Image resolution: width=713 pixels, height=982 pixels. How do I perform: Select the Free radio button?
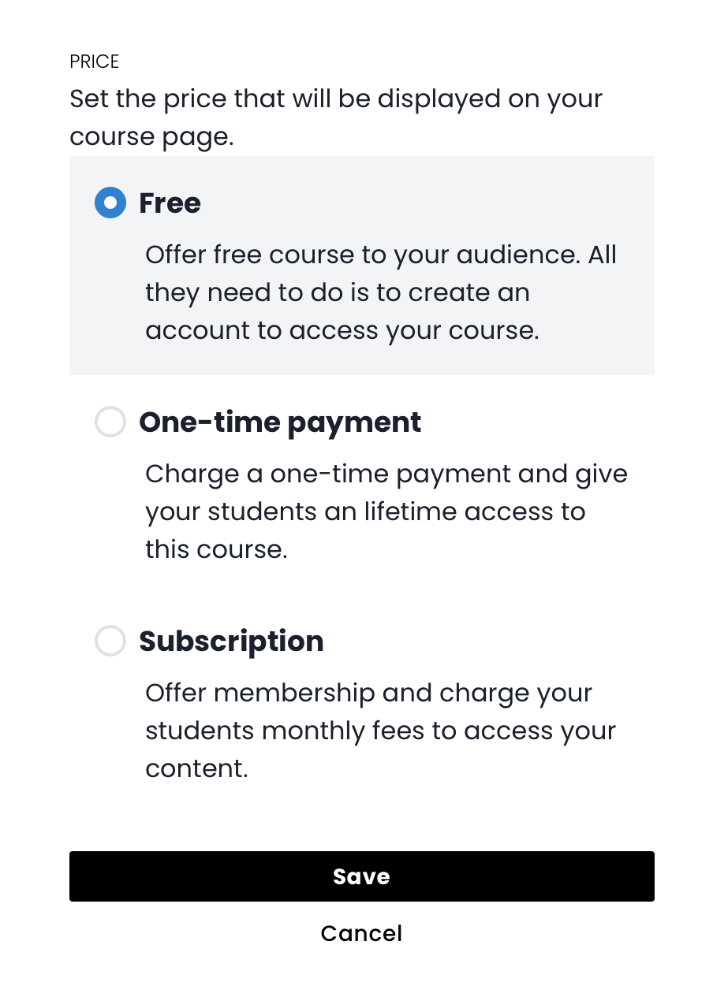coord(110,203)
